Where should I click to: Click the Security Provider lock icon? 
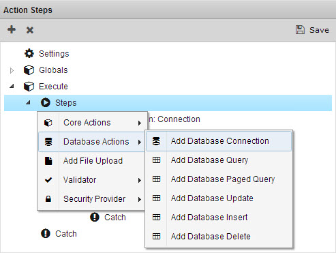click(x=48, y=199)
